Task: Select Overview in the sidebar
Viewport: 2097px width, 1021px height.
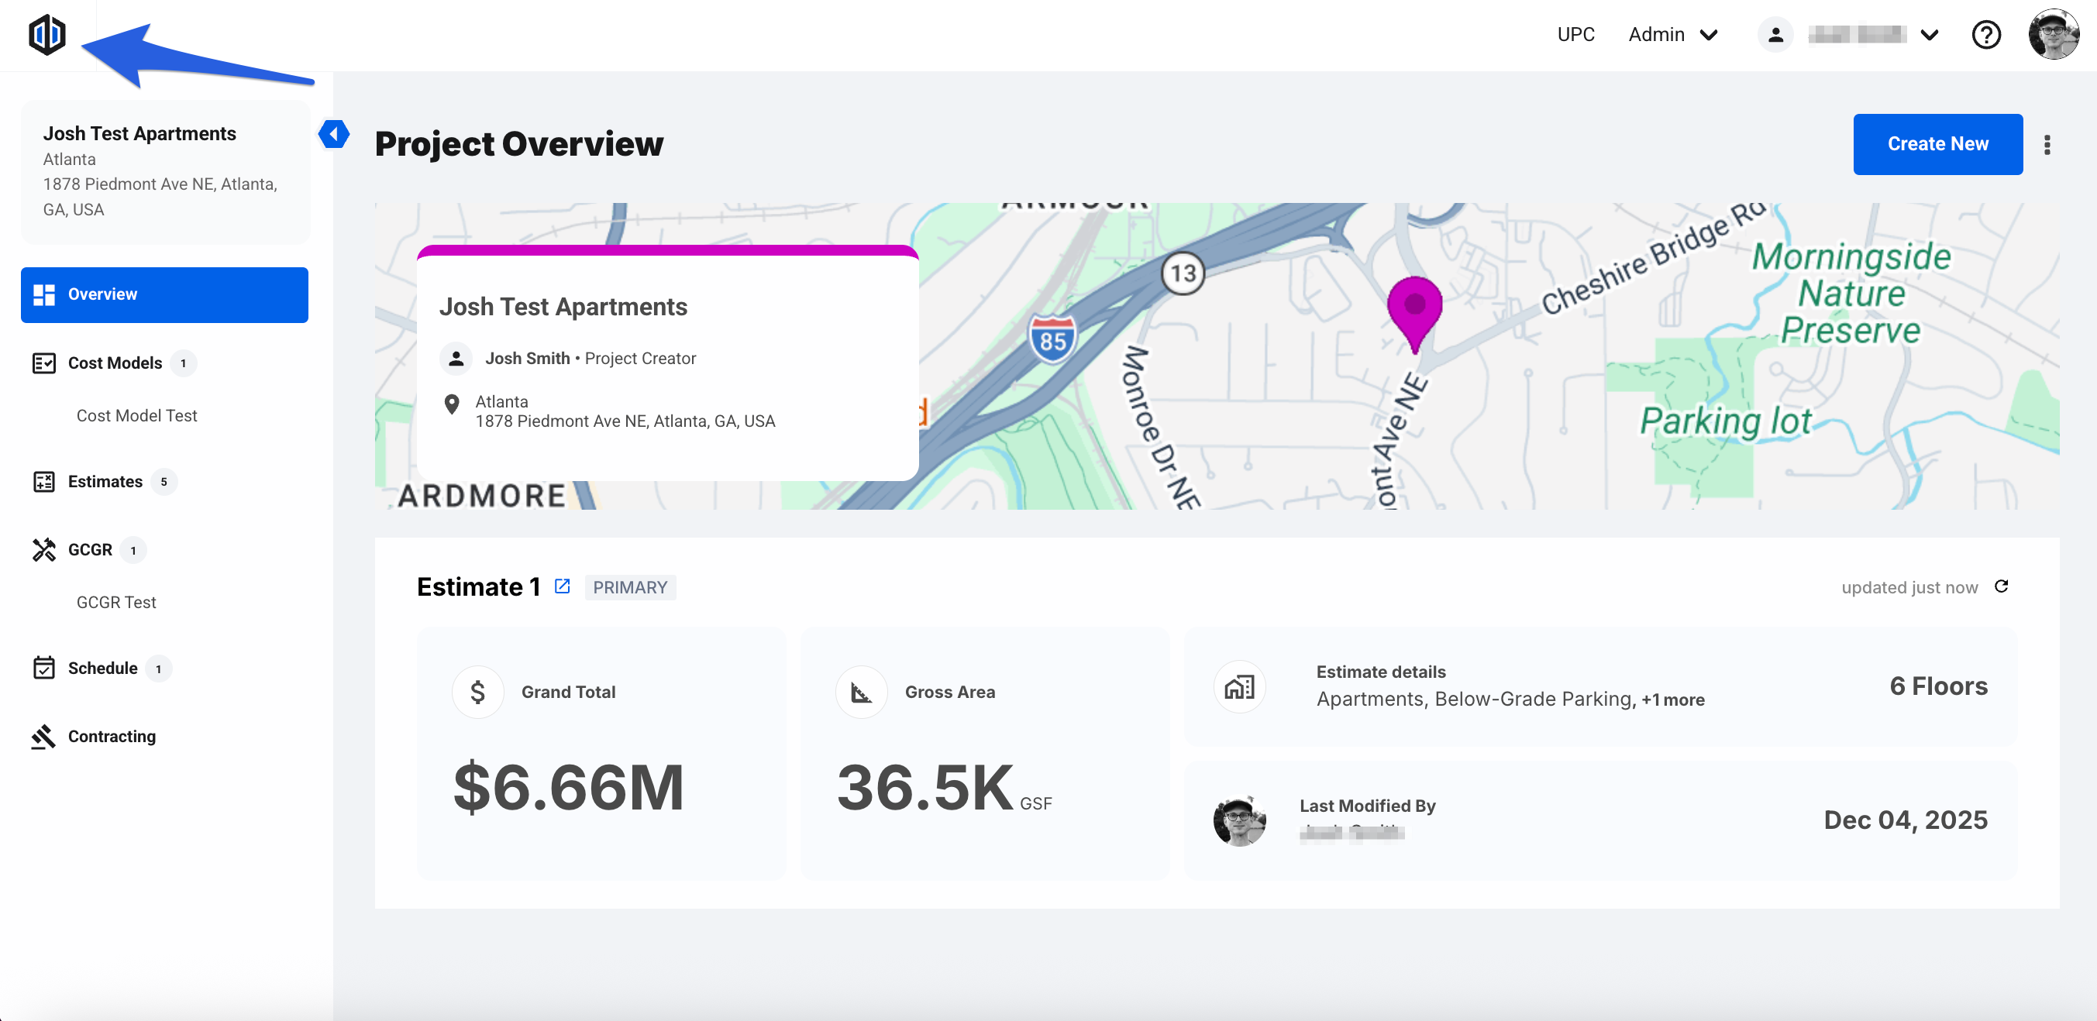Action: (x=164, y=294)
